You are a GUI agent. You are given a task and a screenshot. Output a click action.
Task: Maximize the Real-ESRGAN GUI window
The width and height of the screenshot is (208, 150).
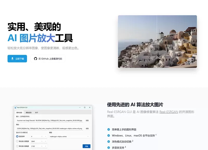point(85,107)
